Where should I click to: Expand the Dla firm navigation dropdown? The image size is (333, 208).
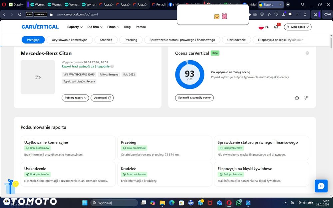pos(95,27)
